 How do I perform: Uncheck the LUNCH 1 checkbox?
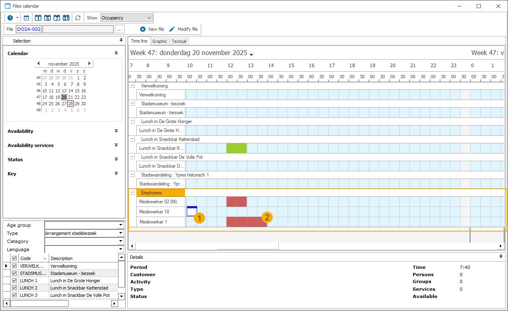[15, 281]
